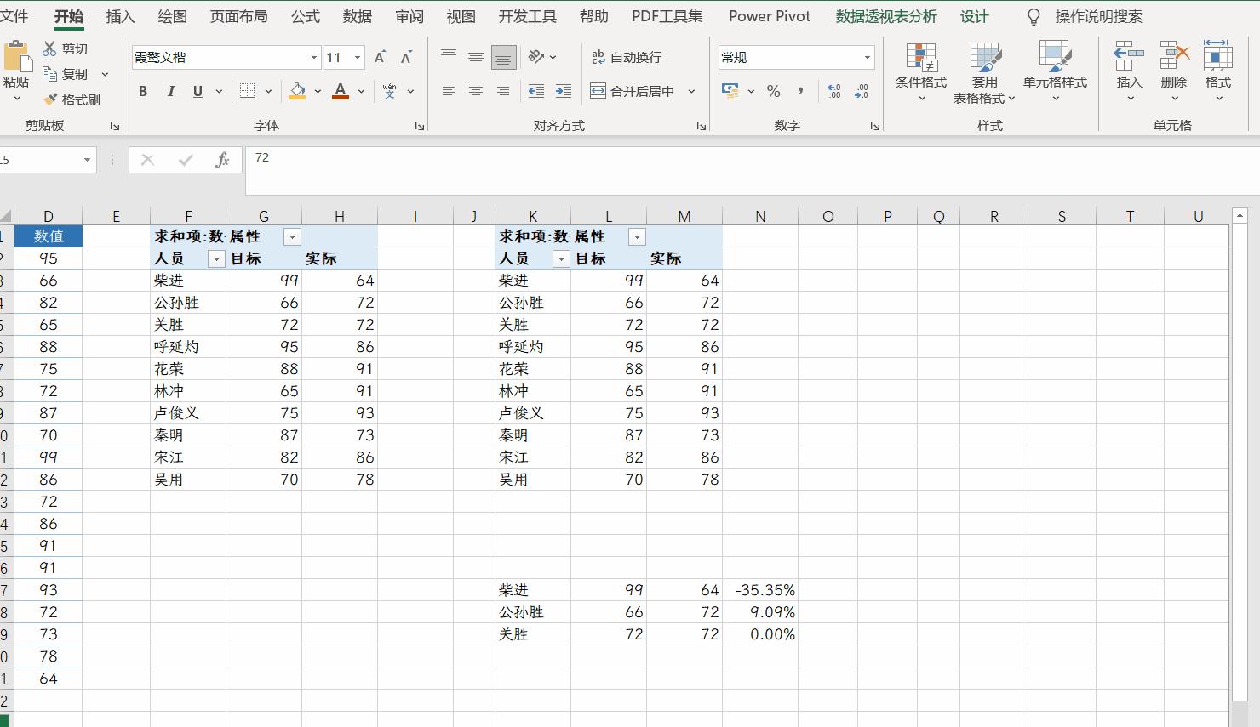Image resolution: width=1260 pixels, height=727 pixels.
Task: Toggle Italic formatting
Action: (x=170, y=91)
